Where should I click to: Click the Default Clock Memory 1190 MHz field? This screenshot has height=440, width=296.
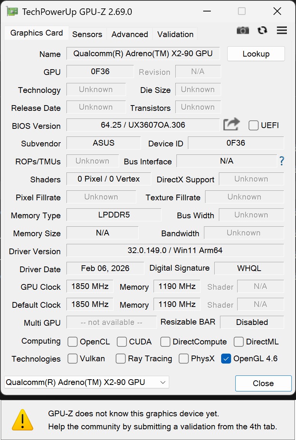pyautogui.click(x=177, y=304)
